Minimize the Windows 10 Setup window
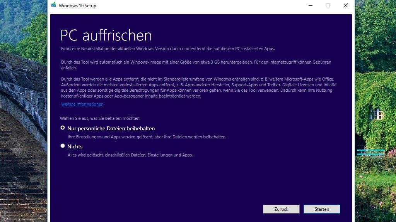396x222 pixels. click(311, 5)
